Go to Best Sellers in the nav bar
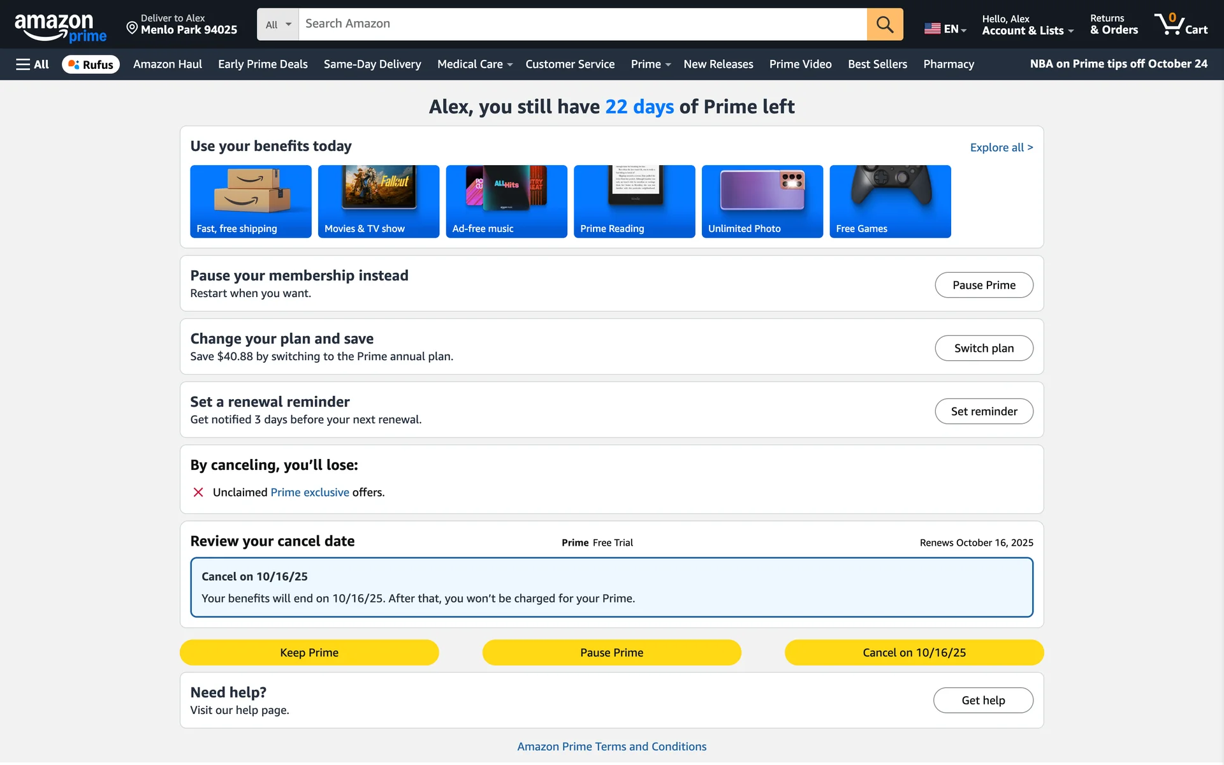Viewport: 1224px width, 765px height. coord(877,64)
